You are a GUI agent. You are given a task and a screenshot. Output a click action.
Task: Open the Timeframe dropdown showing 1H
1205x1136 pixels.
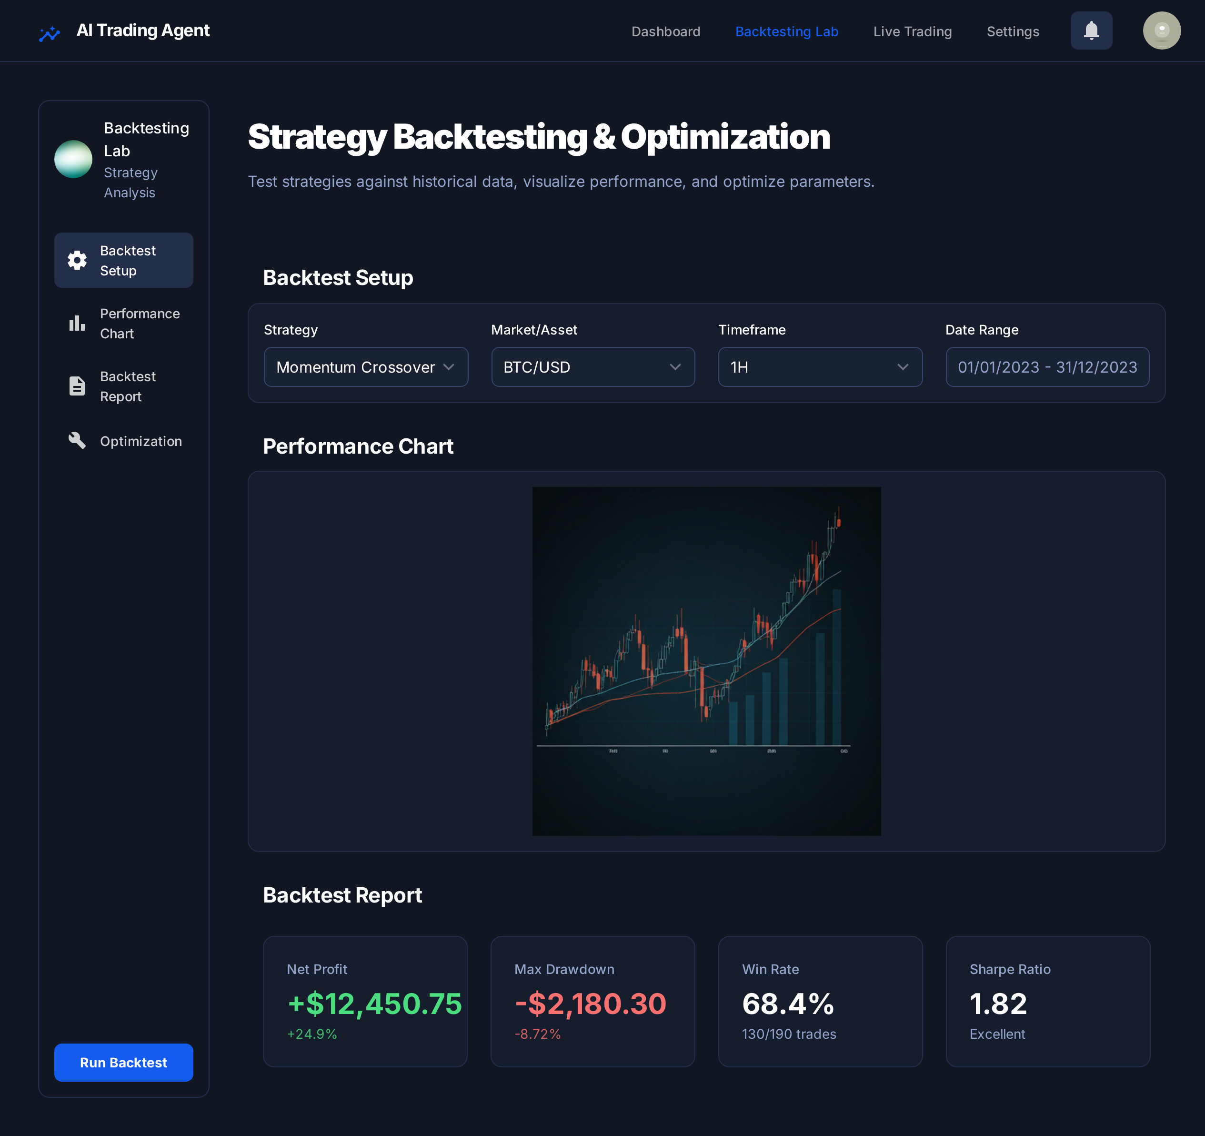820,367
